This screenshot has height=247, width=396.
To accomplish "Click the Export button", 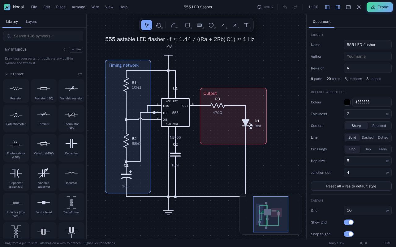I will 380,7.
